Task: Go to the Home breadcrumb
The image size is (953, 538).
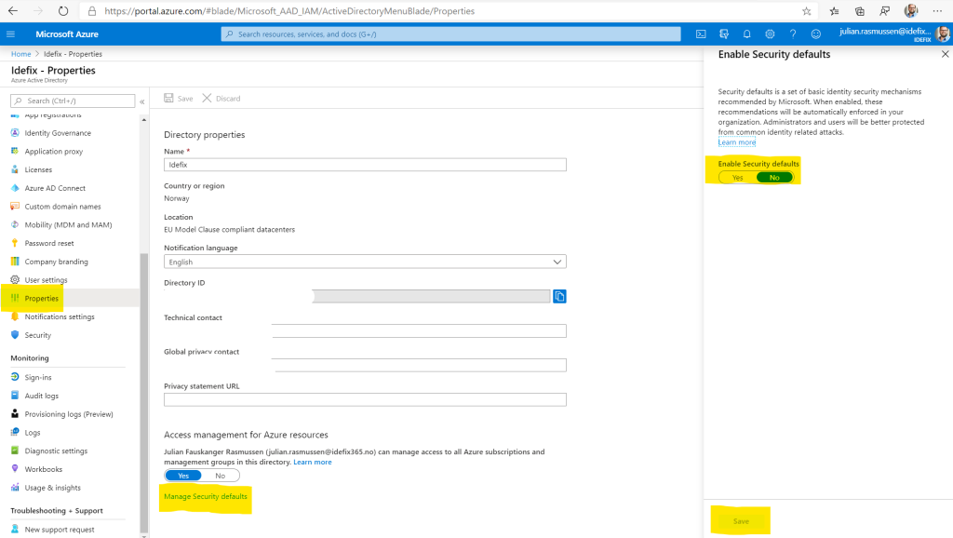Action: coord(20,54)
